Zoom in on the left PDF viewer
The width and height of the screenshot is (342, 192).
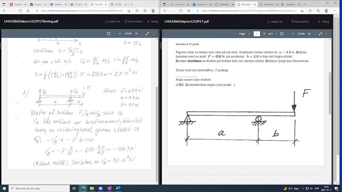(136, 33)
